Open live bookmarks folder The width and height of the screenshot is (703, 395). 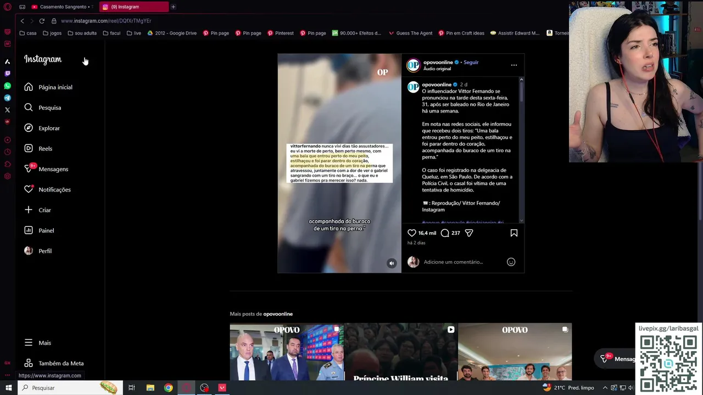(x=133, y=33)
